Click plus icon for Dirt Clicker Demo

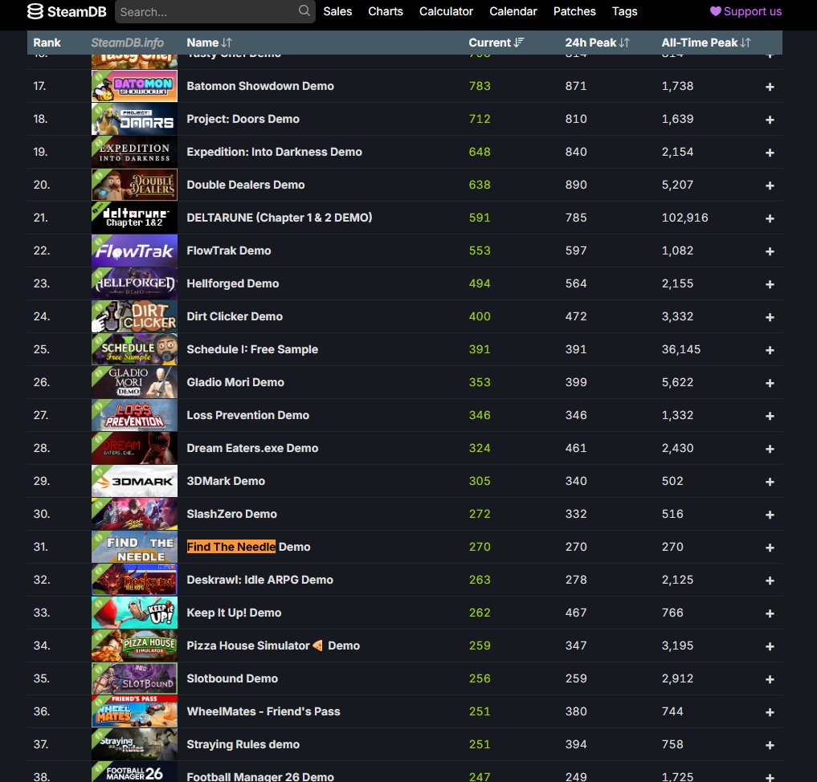click(x=770, y=317)
